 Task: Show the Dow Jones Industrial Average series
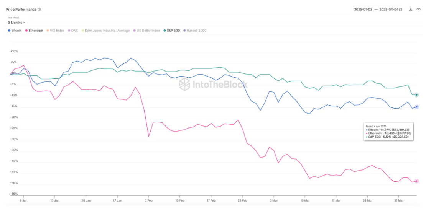pyautogui.click(x=107, y=30)
